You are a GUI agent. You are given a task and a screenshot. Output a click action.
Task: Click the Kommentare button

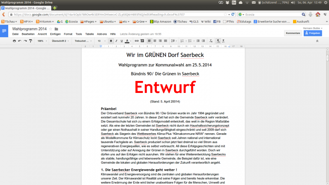[x=293, y=33]
